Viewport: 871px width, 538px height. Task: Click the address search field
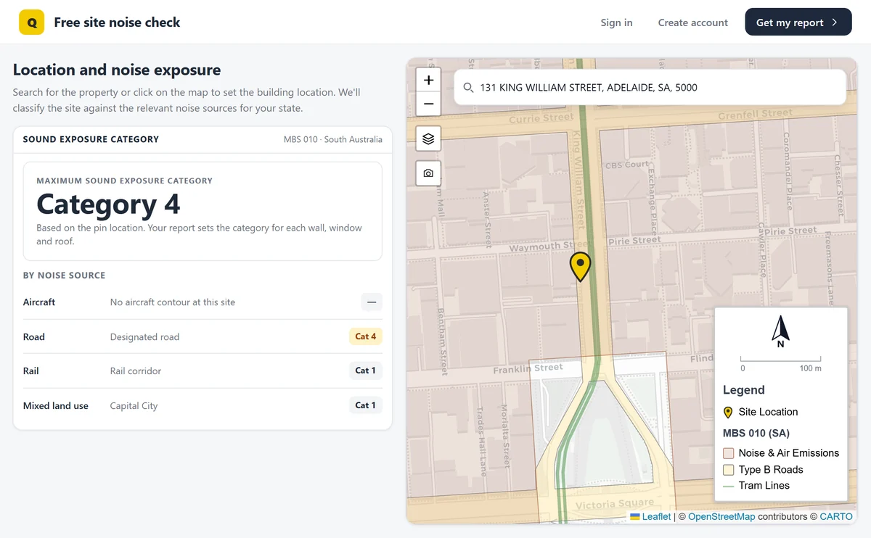point(650,88)
